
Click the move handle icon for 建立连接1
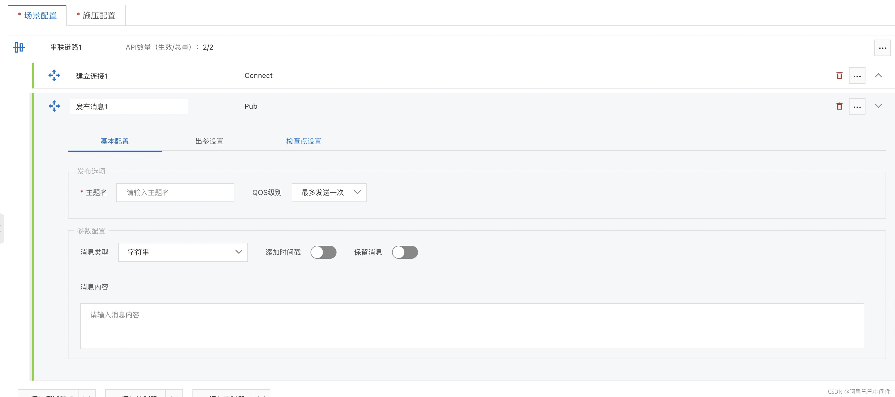[x=54, y=75]
